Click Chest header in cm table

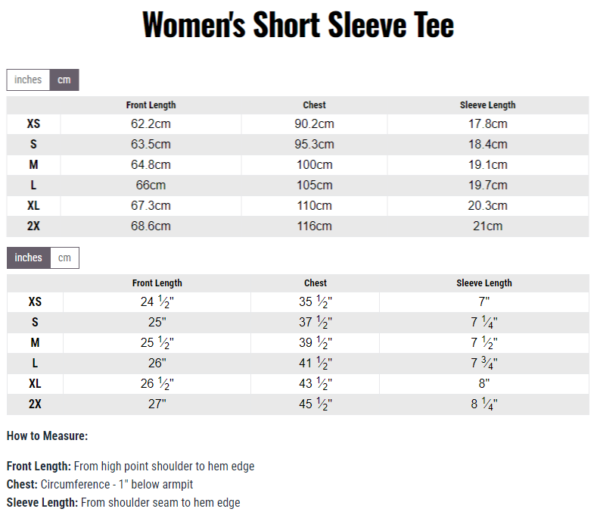[x=315, y=105]
